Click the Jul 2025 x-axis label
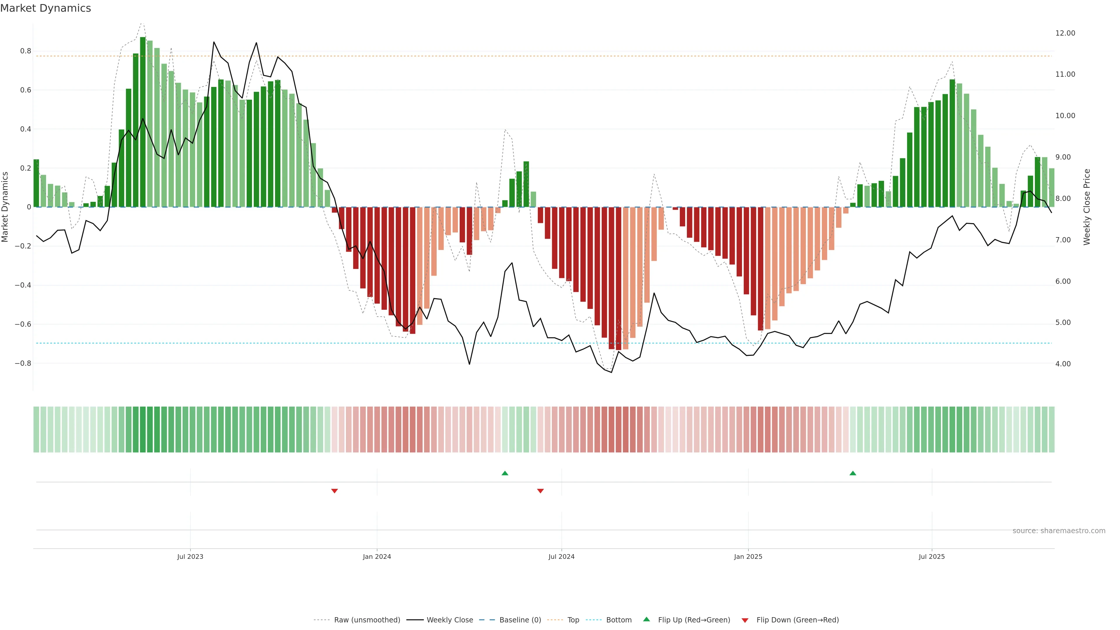Screen dimensions: 1120x630 tap(931, 556)
